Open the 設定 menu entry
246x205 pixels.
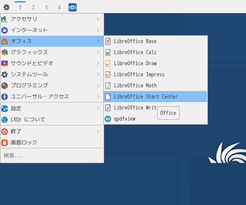[52, 109]
